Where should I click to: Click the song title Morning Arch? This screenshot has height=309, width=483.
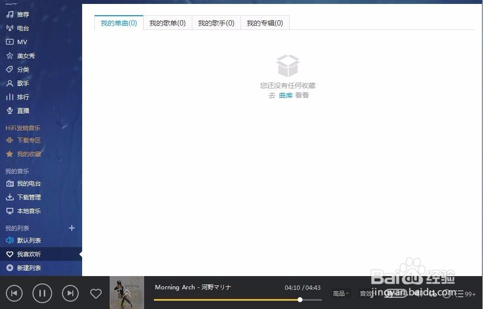[175, 287]
